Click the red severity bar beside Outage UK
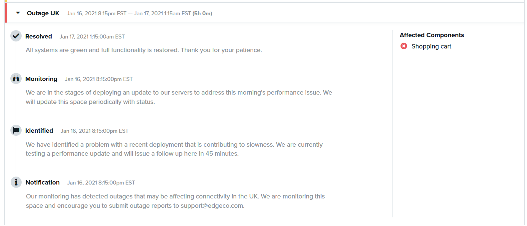The image size is (527, 226). (x=6, y=13)
